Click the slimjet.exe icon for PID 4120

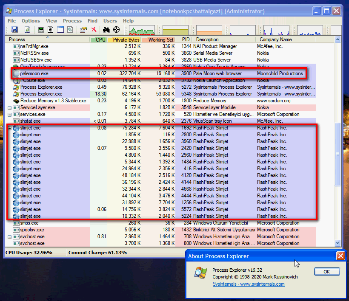click(16, 176)
